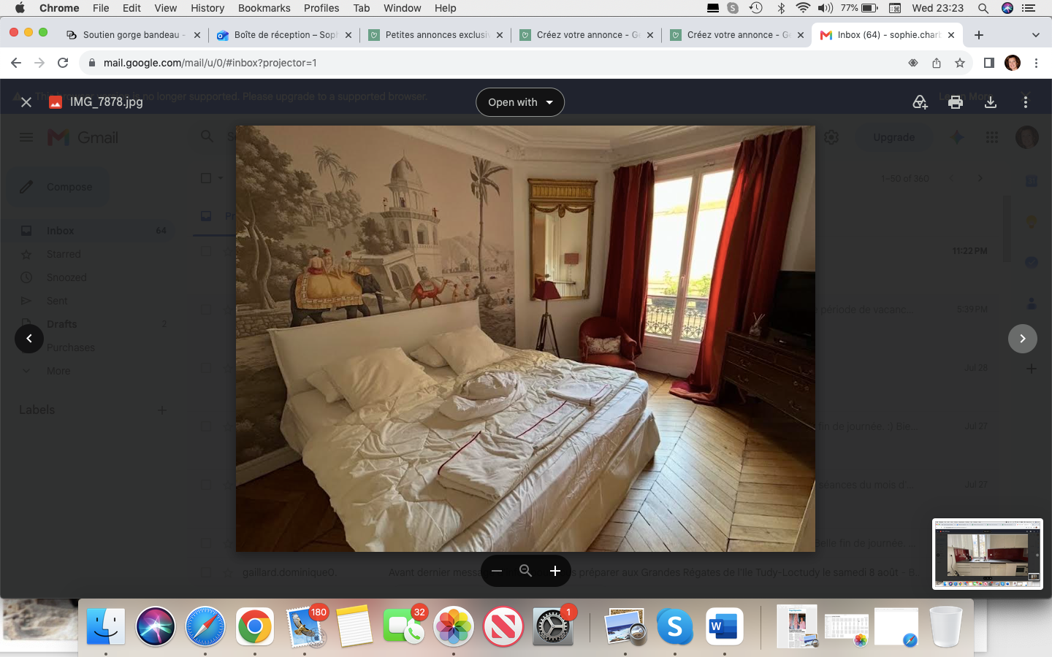Go back in Chrome
Viewport: 1052px width, 657px height.
pyautogui.click(x=16, y=63)
